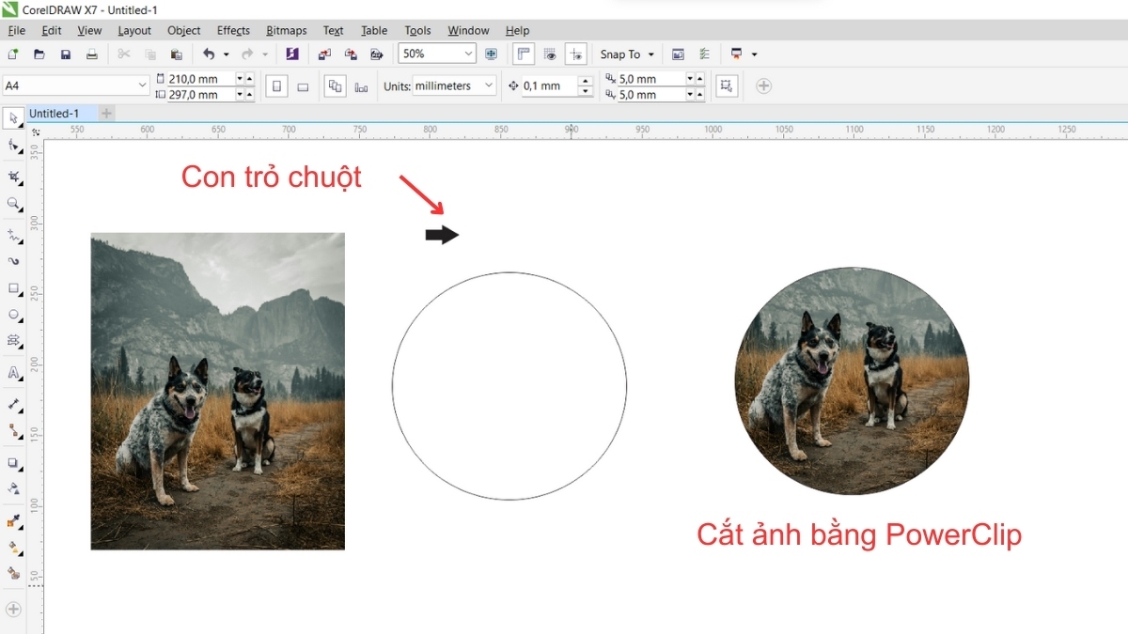Click the page height 297,0 mm field
1128x634 pixels.
pos(200,94)
